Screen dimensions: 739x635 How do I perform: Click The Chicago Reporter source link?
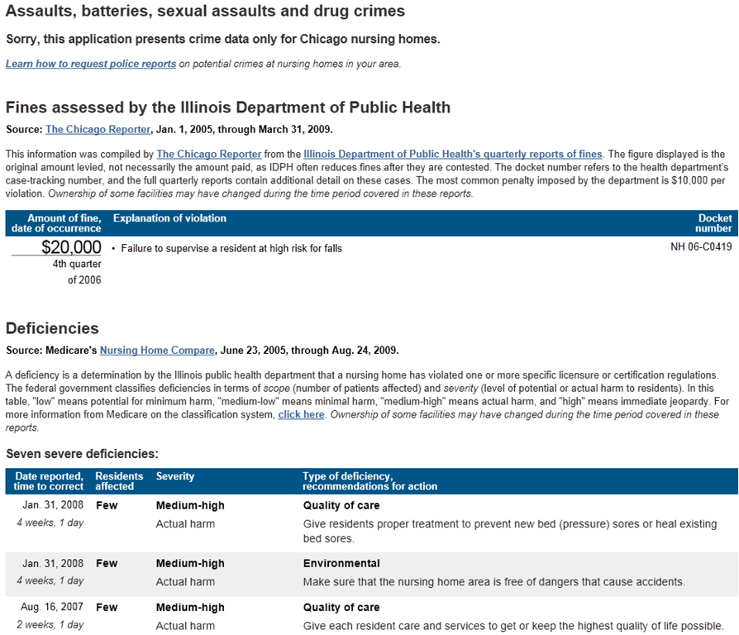point(98,129)
